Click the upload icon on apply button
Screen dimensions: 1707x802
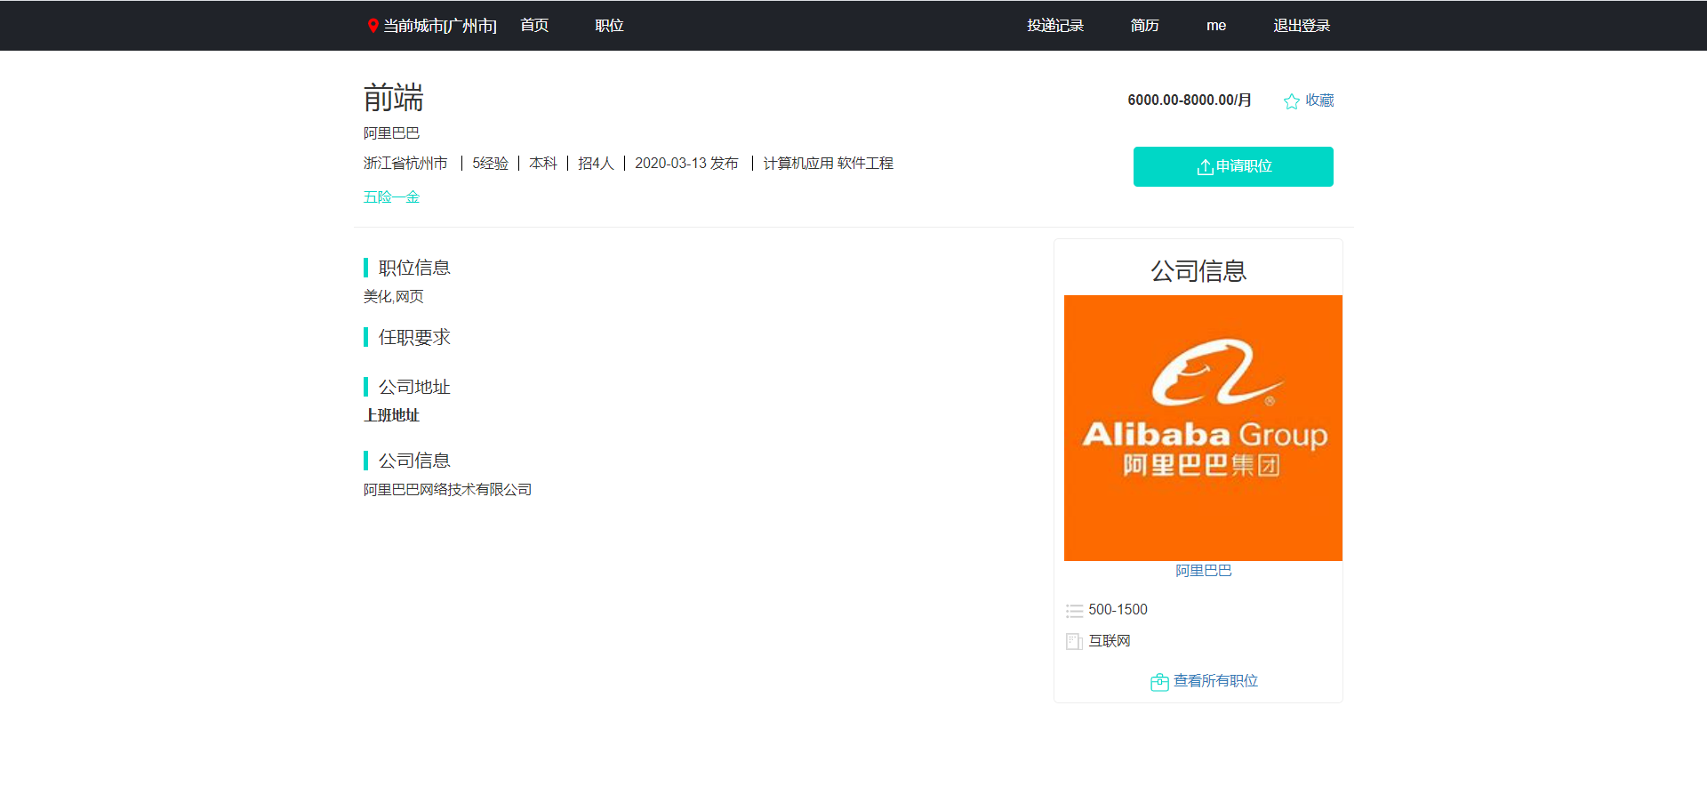tap(1205, 167)
